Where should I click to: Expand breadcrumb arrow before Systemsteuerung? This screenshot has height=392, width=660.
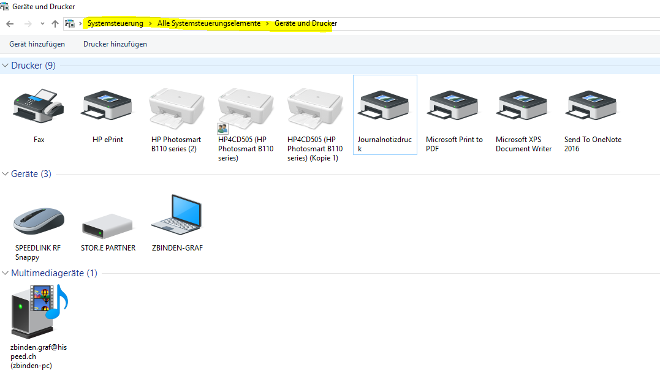[80, 23]
